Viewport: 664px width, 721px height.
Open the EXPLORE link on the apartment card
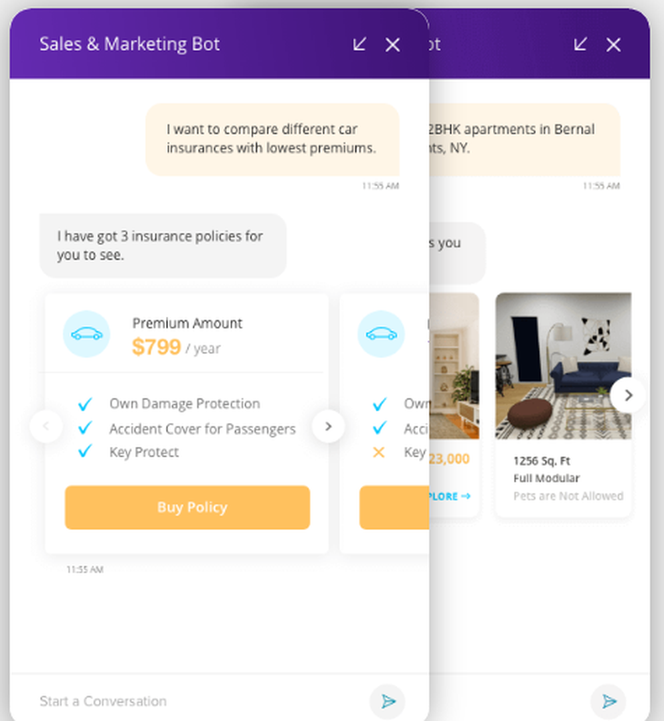pyautogui.click(x=450, y=496)
